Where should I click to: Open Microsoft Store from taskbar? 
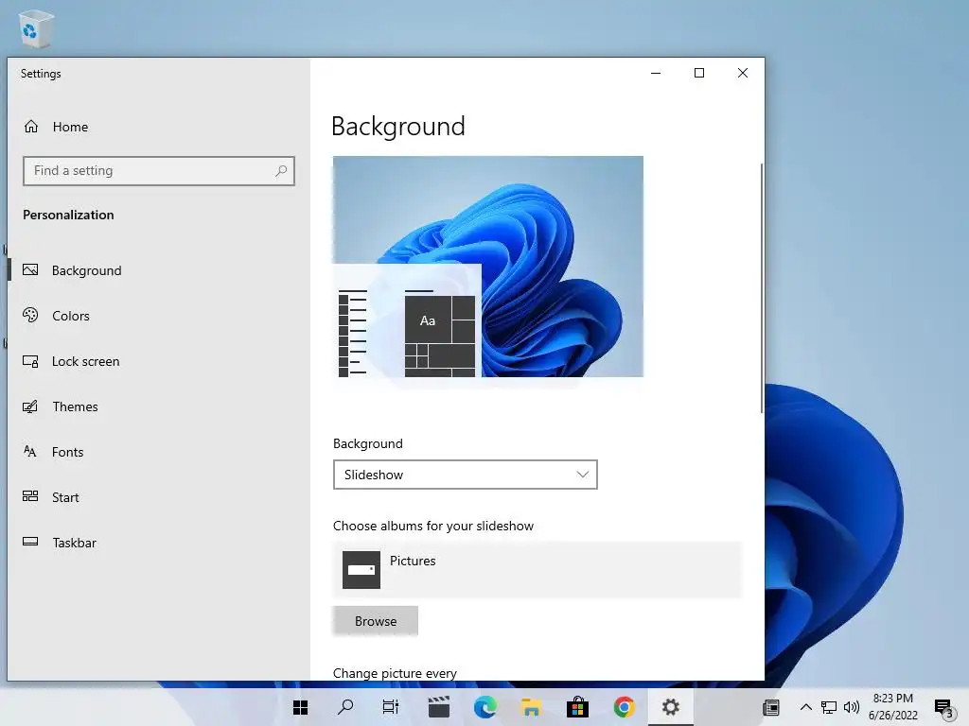point(578,707)
